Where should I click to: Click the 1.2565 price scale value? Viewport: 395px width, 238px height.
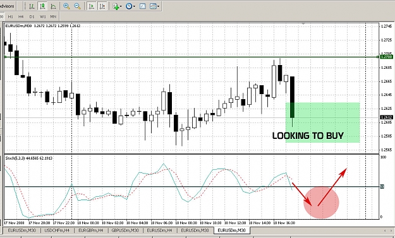click(386, 150)
